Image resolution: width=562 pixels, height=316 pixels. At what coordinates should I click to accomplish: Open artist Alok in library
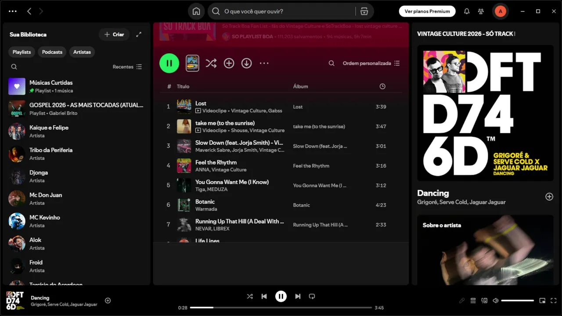coord(77,244)
